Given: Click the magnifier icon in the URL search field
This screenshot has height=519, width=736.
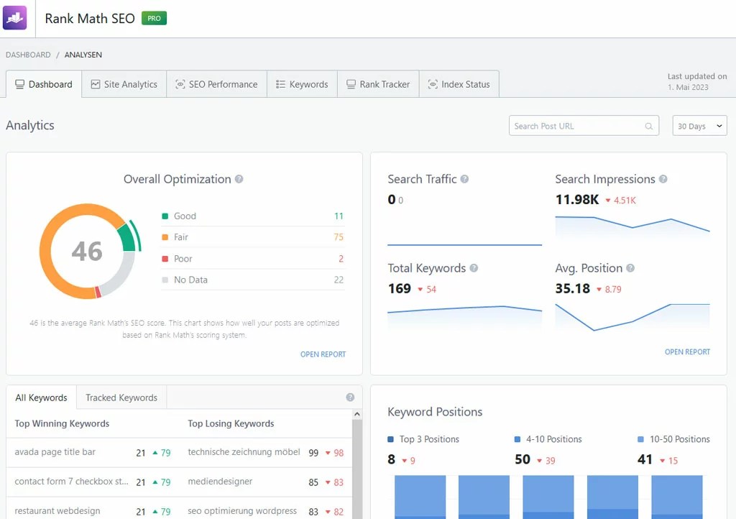Looking at the screenshot, I should pyautogui.click(x=648, y=125).
